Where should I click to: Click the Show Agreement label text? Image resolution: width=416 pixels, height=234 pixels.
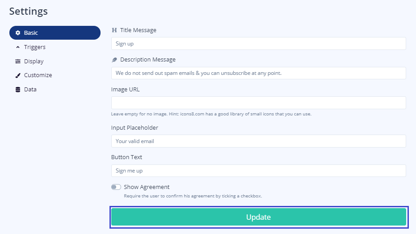coord(147,187)
